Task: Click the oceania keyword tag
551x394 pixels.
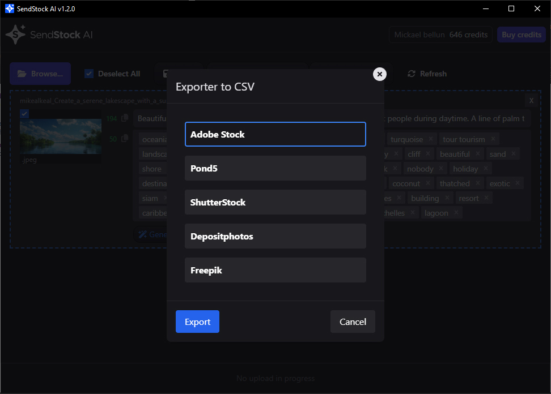Action: pyautogui.click(x=154, y=139)
